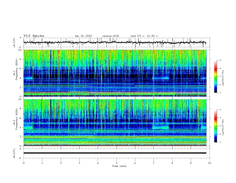Select the "start UT = 14:50:1" text
The image size is (236, 183).
(x=144, y=36)
